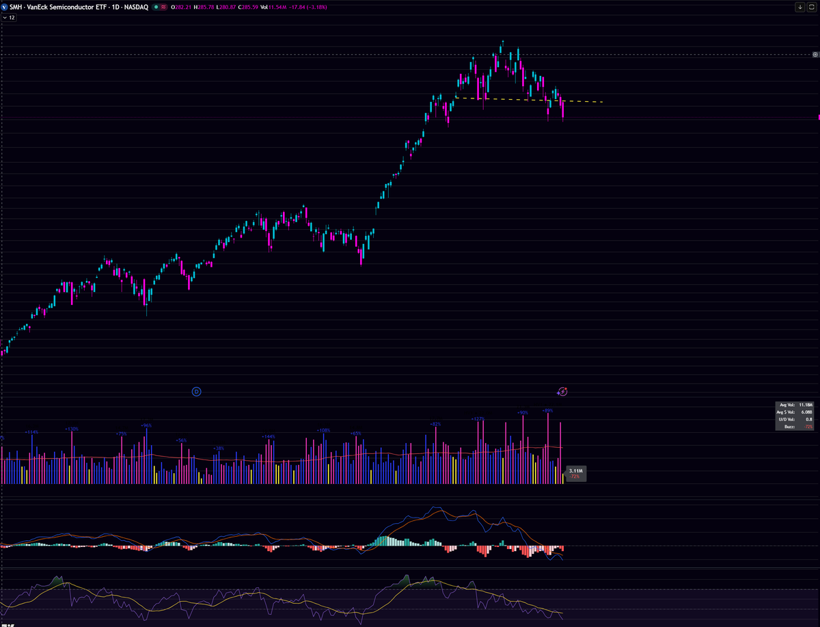Click the 3.11M volume label
This screenshot has width=820, height=627.
coord(575,471)
